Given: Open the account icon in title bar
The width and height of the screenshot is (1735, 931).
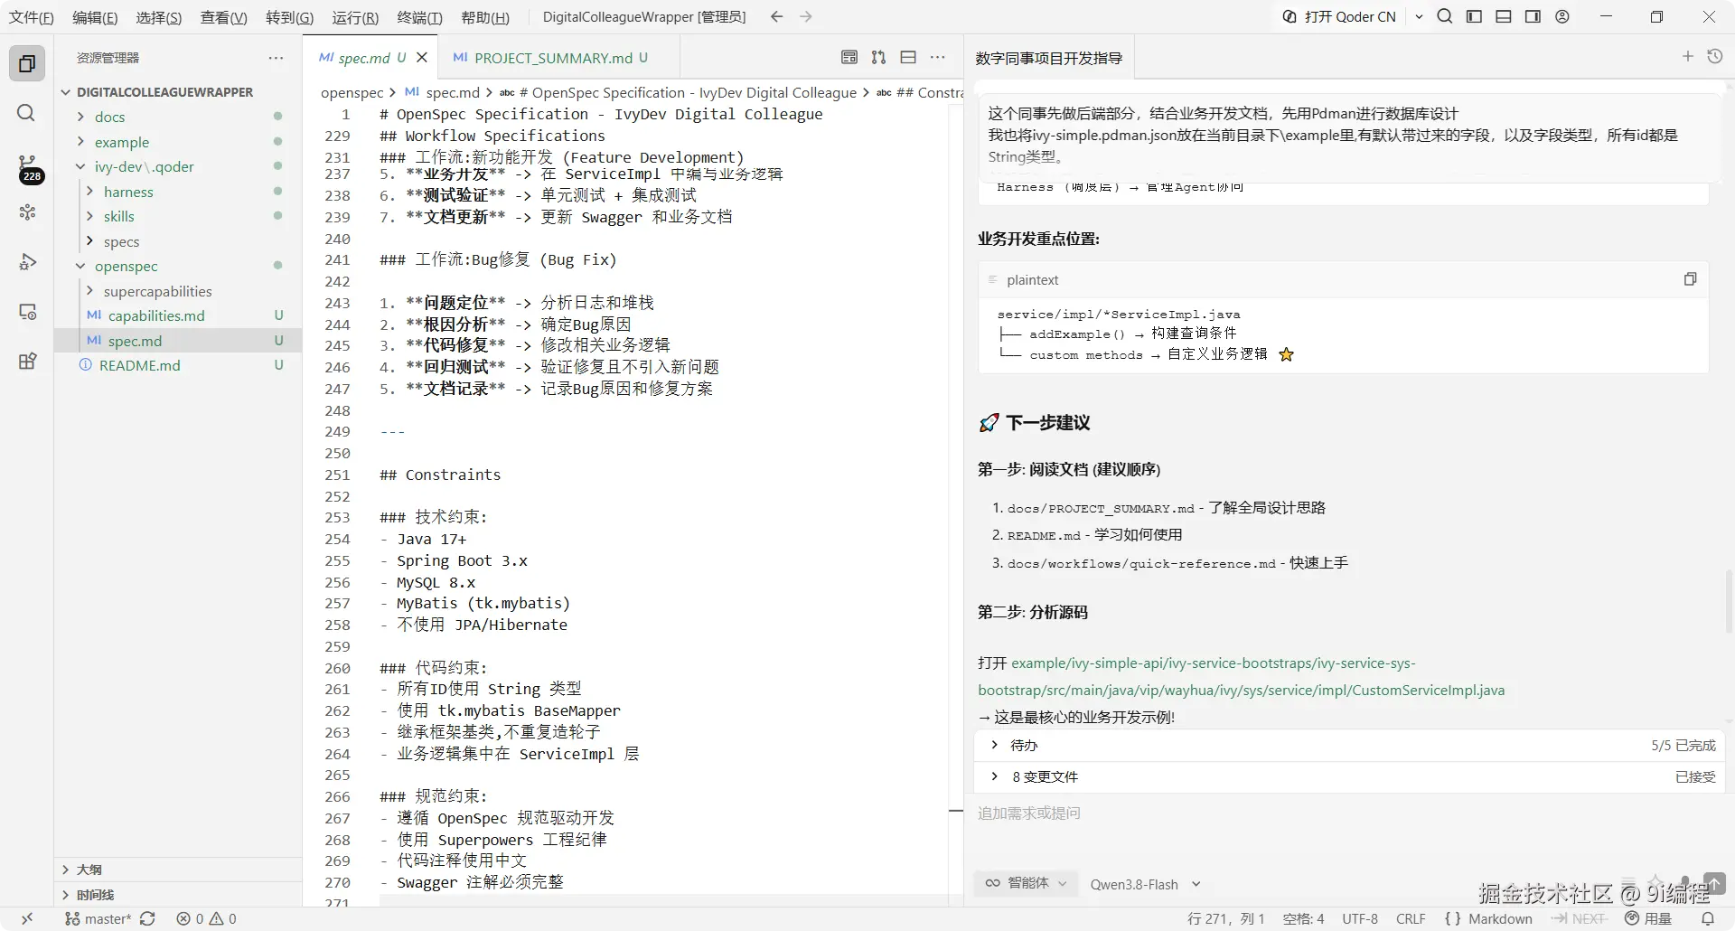Looking at the screenshot, I should pyautogui.click(x=1562, y=16).
